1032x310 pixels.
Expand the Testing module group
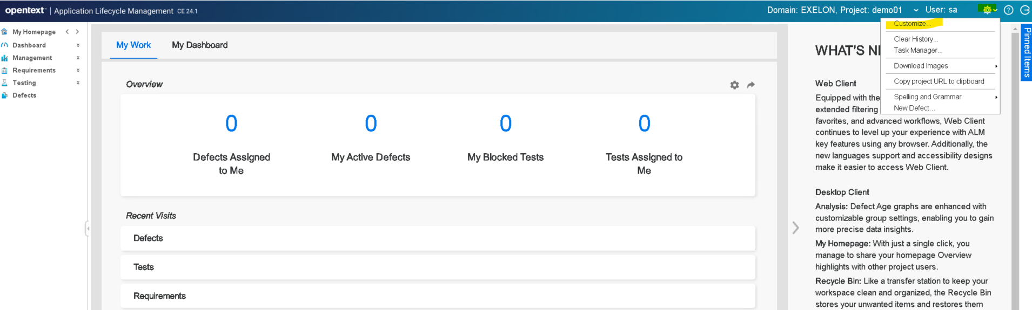click(x=78, y=82)
